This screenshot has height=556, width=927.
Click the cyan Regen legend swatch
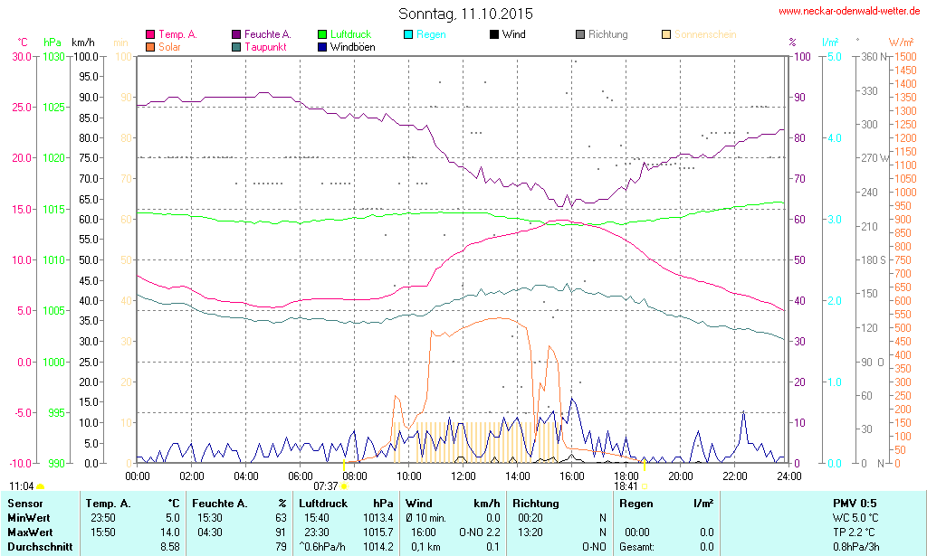point(408,35)
